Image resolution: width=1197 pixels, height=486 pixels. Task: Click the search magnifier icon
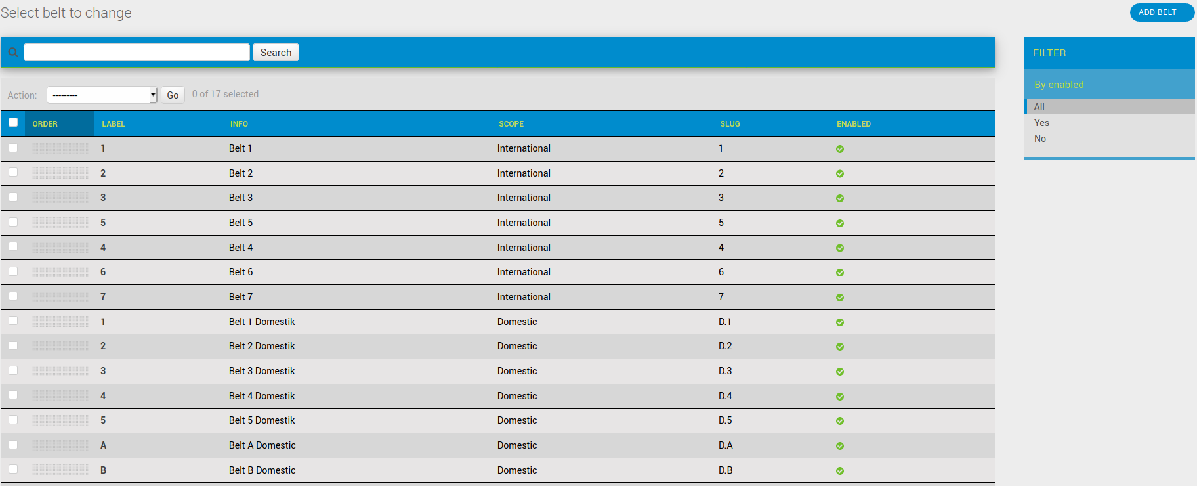pyautogui.click(x=12, y=53)
